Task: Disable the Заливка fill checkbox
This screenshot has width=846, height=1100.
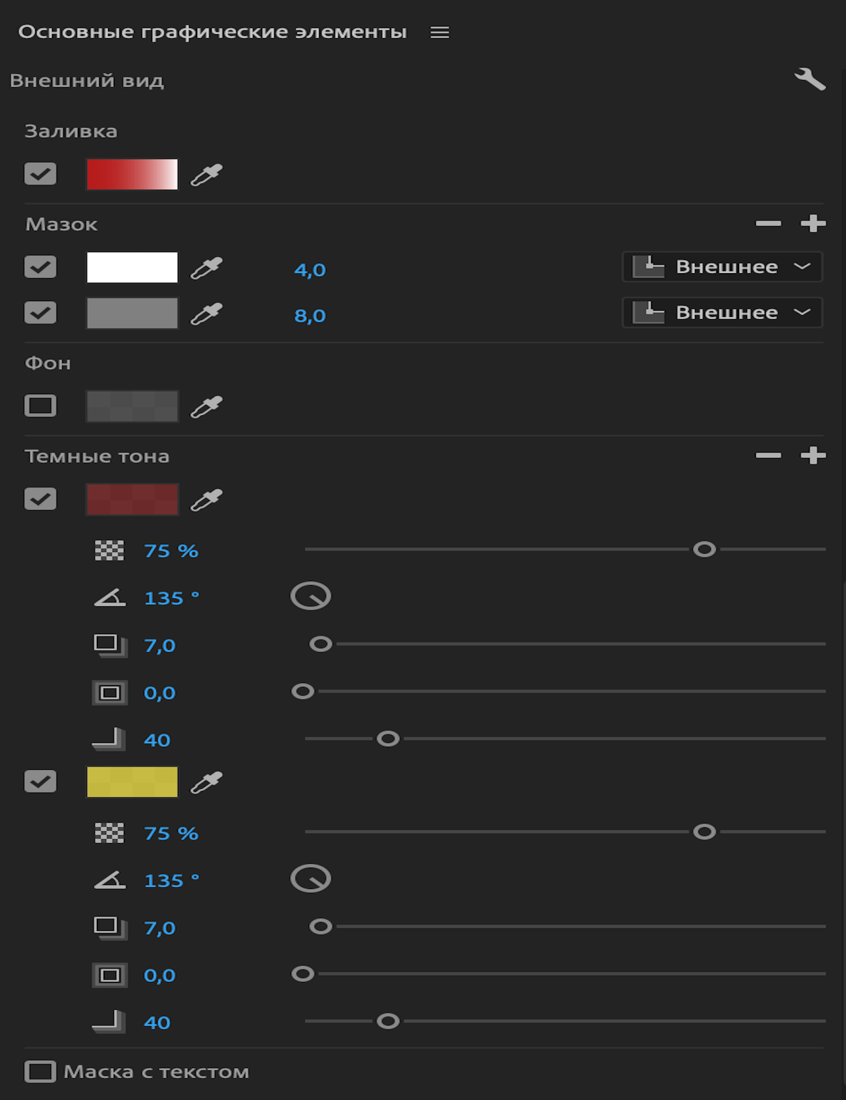Action: (40, 174)
